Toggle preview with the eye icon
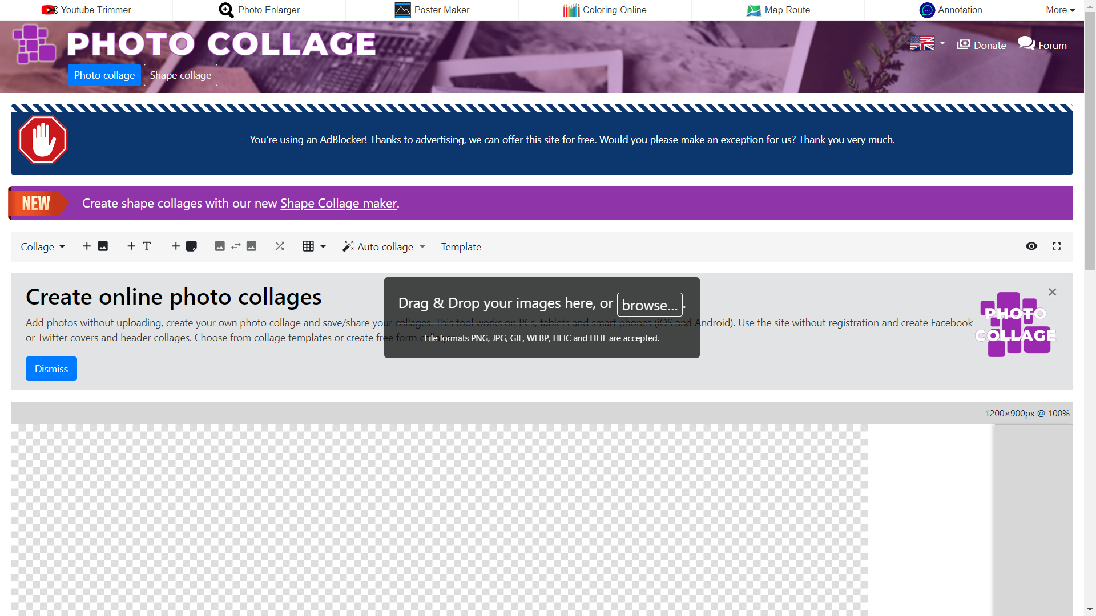Image resolution: width=1096 pixels, height=616 pixels. [1031, 246]
